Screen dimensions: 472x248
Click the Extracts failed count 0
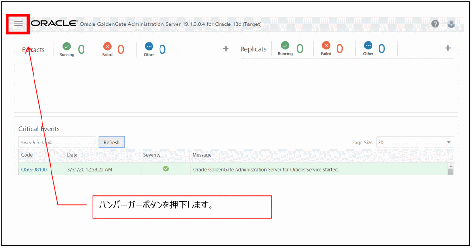121,49
